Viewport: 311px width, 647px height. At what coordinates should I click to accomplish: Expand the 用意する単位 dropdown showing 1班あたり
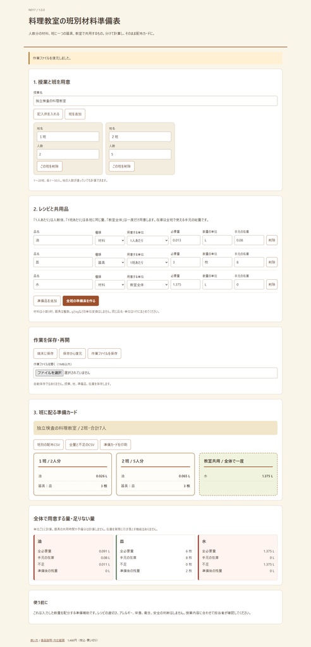(147, 262)
